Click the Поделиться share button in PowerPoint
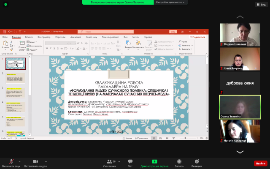 click(199, 37)
